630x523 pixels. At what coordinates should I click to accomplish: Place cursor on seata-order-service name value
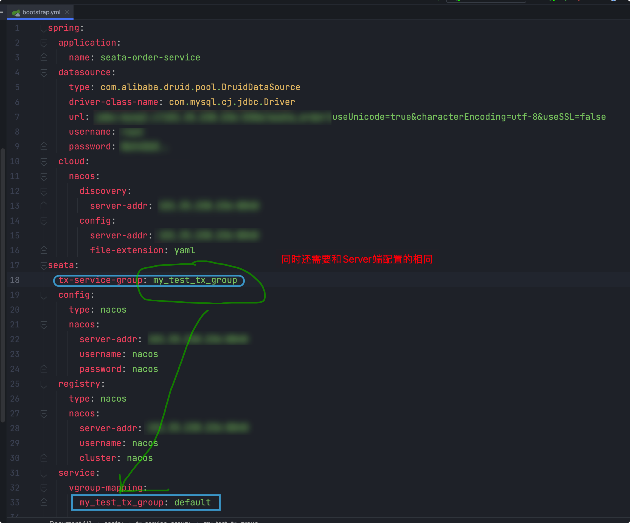[150, 57]
